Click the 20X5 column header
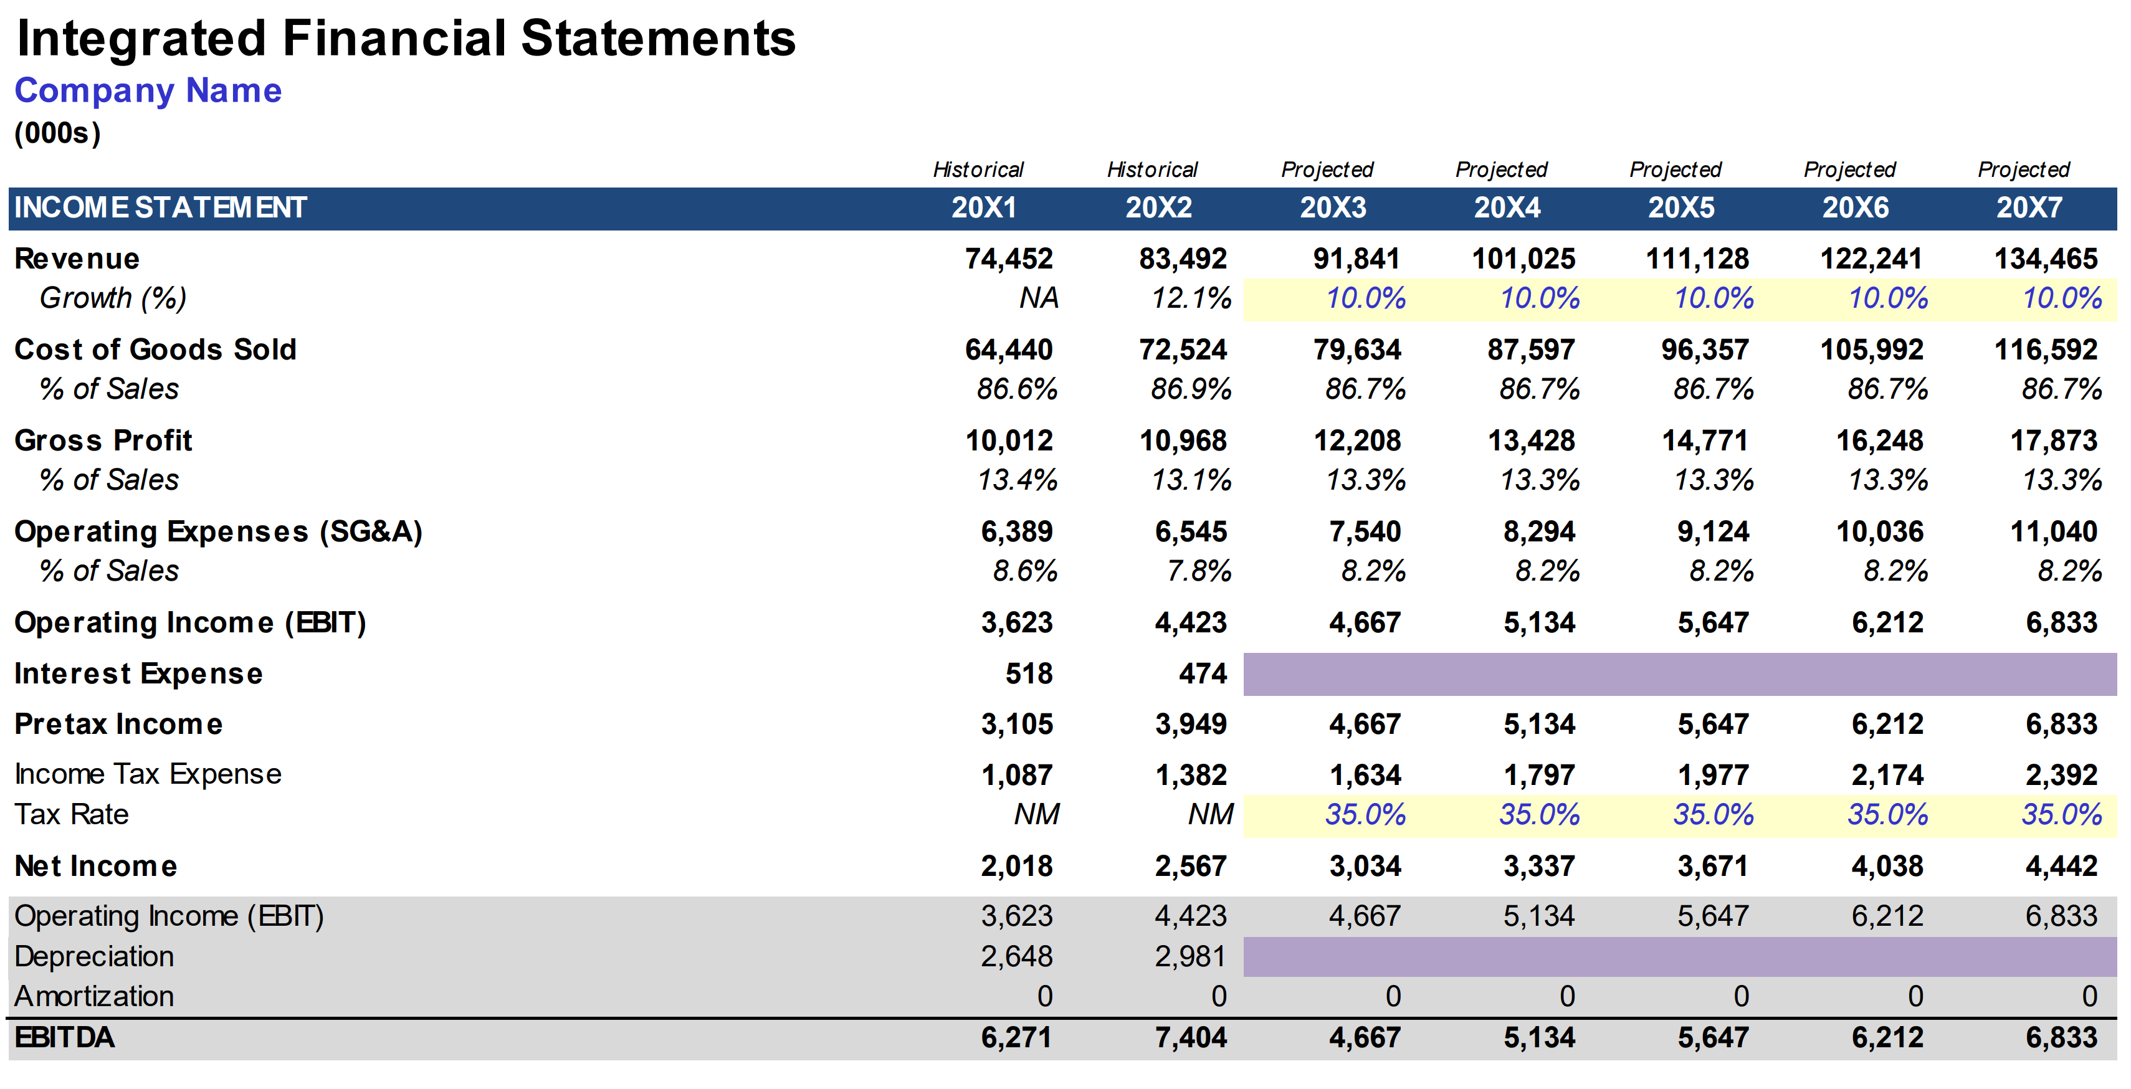This screenshot has height=1089, width=2131. coord(1681,207)
